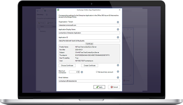Open info icon beside Application Display Name
183x105 pixels.
click(118, 29)
